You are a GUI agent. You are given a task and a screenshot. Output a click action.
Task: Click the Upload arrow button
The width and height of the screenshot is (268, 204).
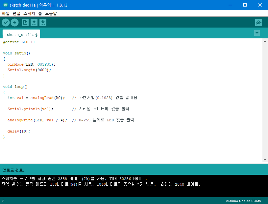(15, 23)
